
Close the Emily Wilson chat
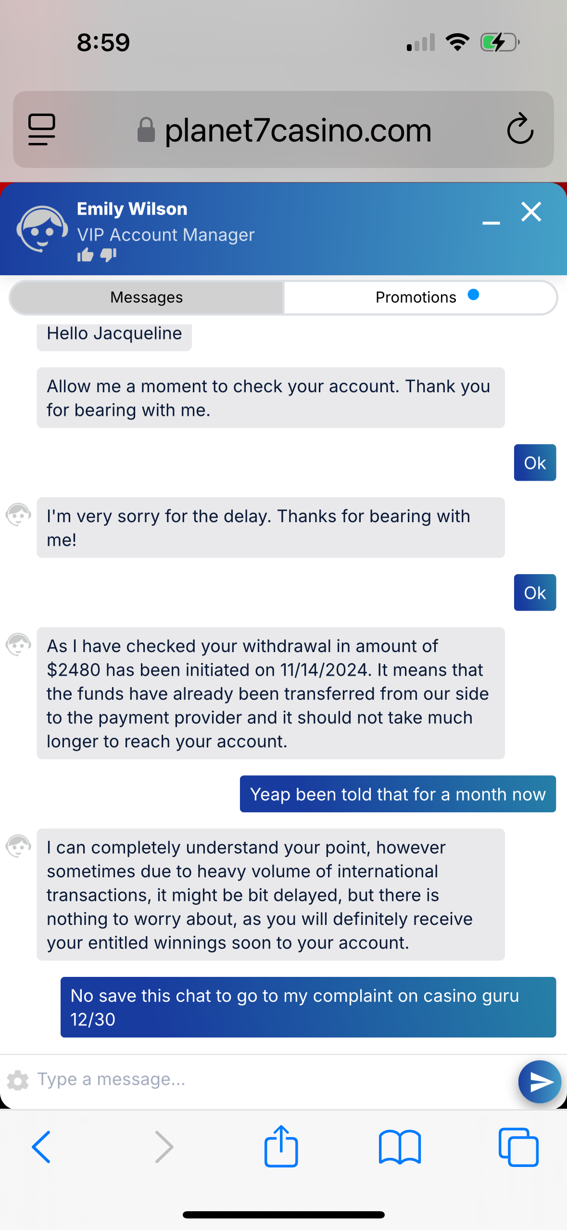click(x=531, y=212)
